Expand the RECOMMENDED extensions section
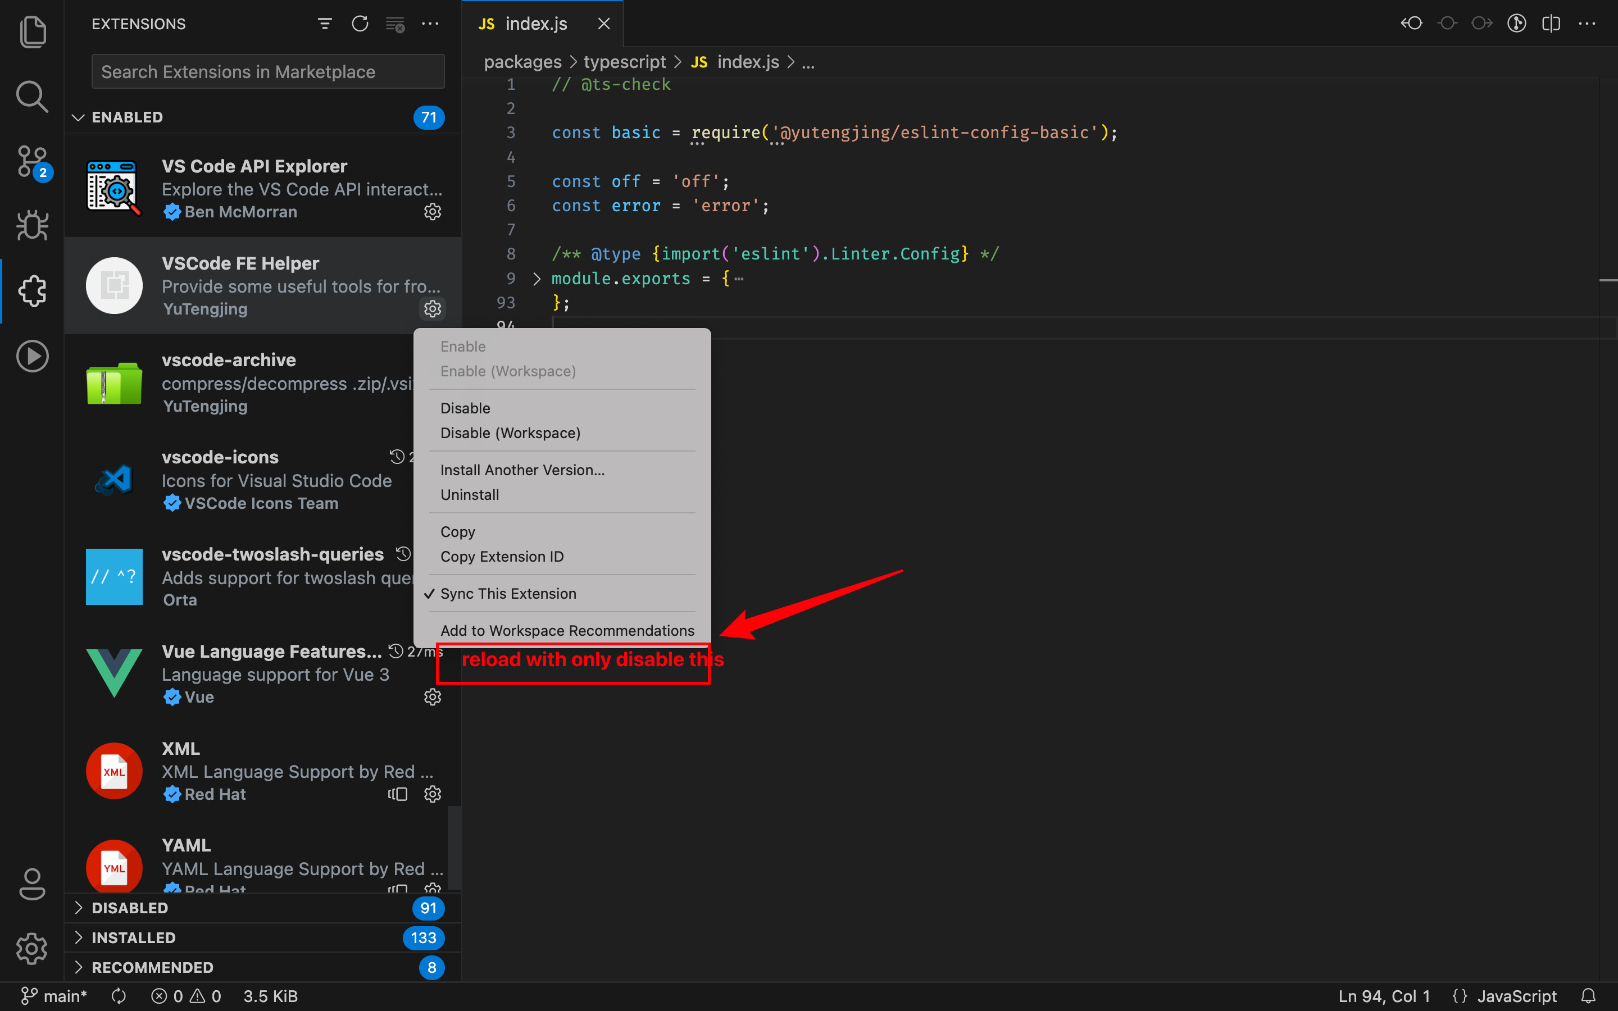The width and height of the screenshot is (1618, 1011). click(151, 967)
